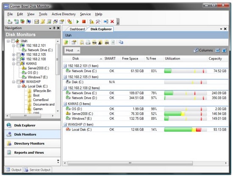Open the Tools menu

point(43,14)
